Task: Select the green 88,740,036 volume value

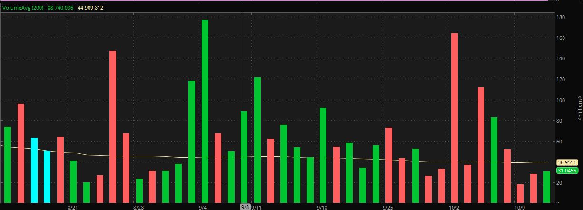Action: (61, 8)
